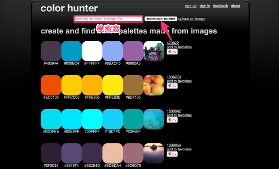The height and width of the screenshot is (169, 279).
Task: Add palette 423822 to favorites
Action: [179, 47]
